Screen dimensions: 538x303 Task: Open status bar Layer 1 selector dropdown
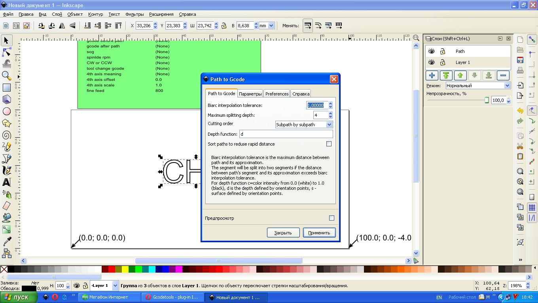click(104, 286)
